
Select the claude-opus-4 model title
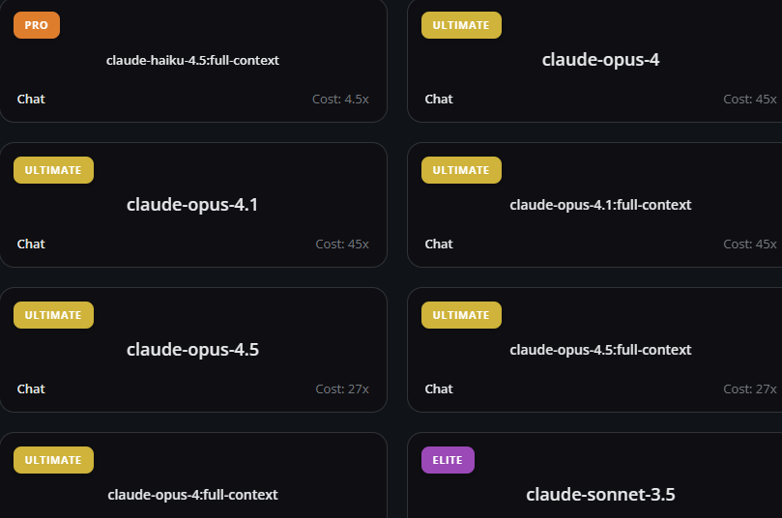pos(600,60)
